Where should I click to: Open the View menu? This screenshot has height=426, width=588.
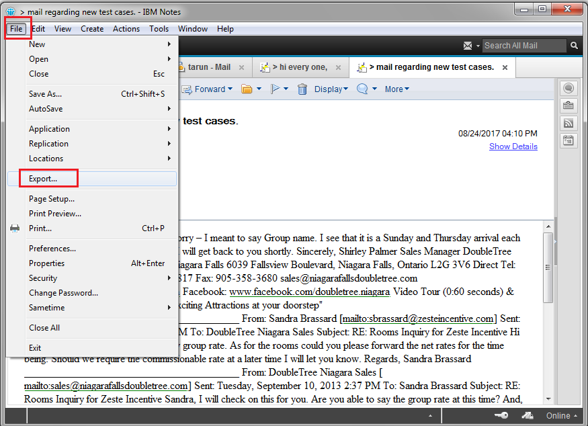(x=62, y=29)
